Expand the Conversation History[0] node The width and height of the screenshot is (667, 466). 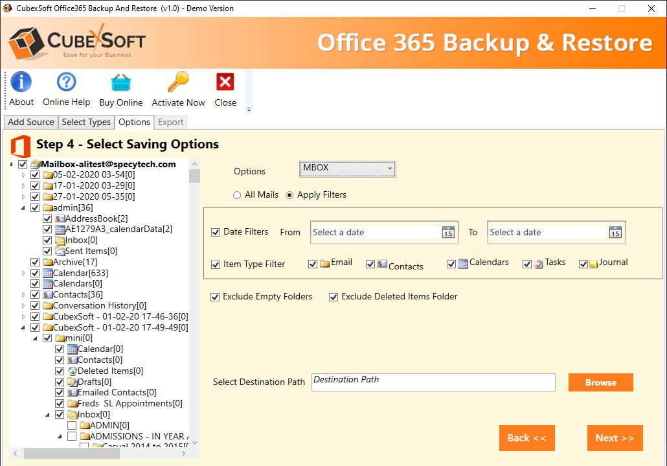click(x=23, y=306)
